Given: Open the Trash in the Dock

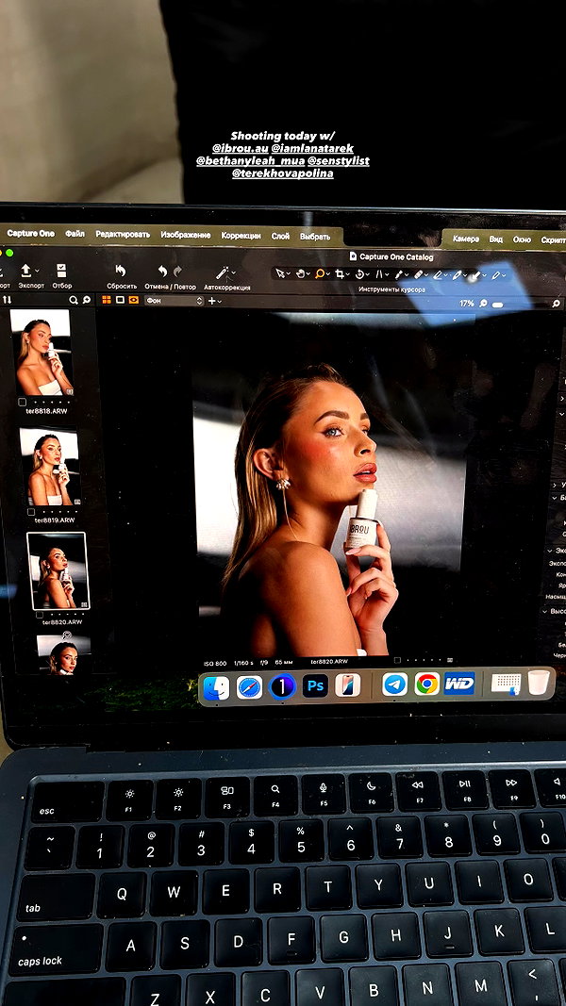Looking at the screenshot, I should coord(539,682).
